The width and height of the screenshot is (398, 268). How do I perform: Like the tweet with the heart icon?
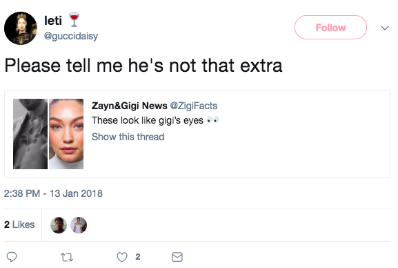pyautogui.click(x=122, y=257)
